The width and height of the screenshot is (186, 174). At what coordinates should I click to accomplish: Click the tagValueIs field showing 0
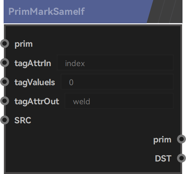click(117, 82)
